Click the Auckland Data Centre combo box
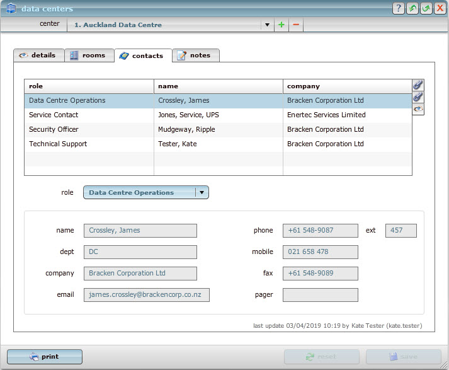 click(x=164, y=25)
